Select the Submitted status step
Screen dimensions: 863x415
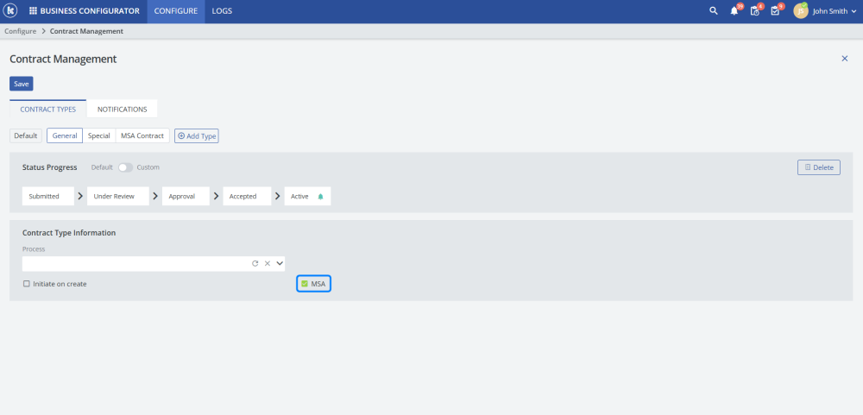(47, 197)
